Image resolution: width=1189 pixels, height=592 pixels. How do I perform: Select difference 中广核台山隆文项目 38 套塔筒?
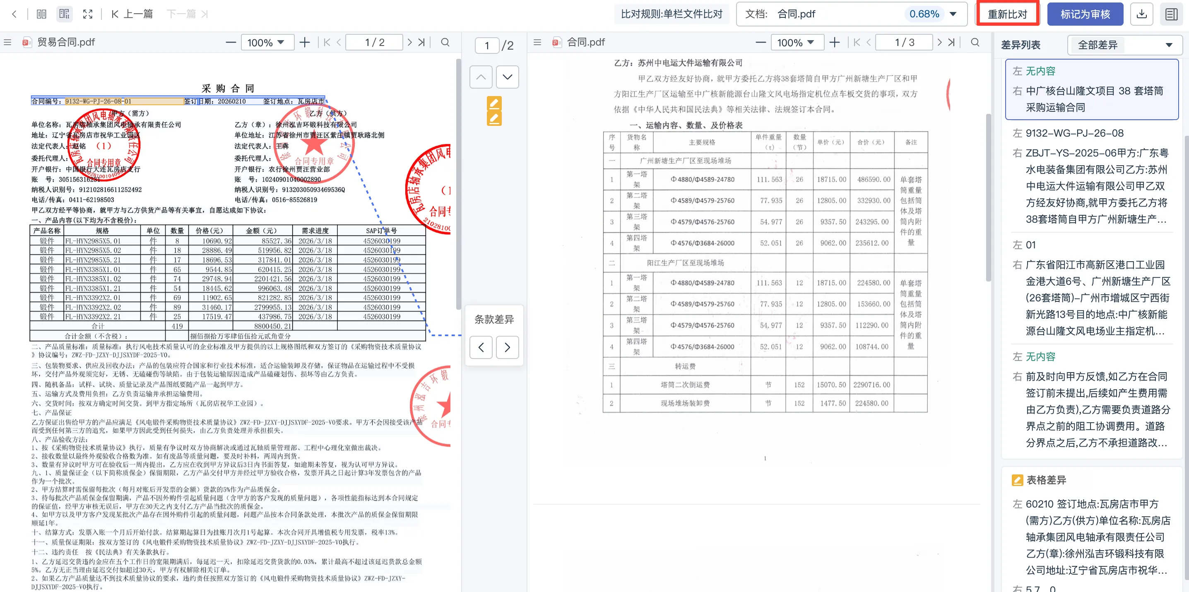click(1092, 89)
